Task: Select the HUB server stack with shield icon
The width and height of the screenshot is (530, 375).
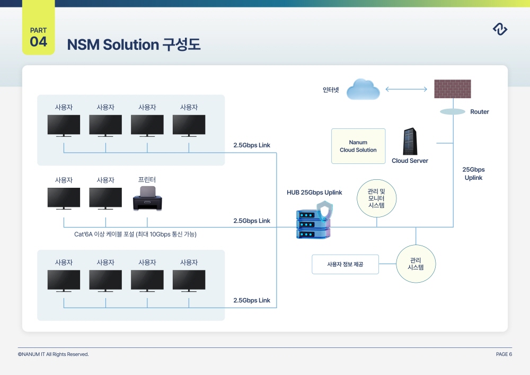Action: point(313,224)
